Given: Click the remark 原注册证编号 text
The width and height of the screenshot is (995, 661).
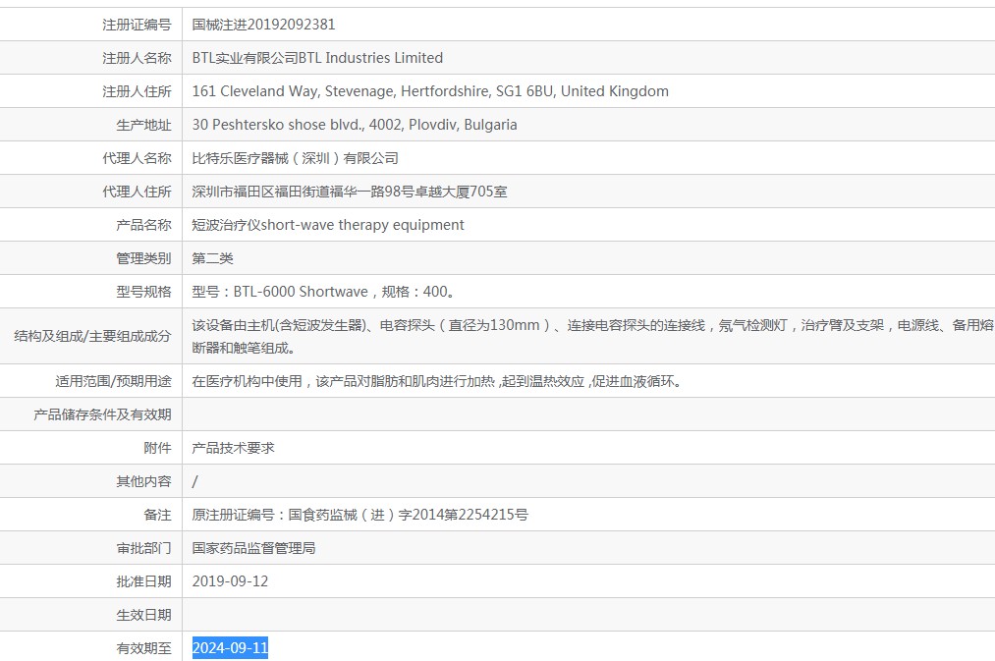Looking at the screenshot, I should click(x=359, y=515).
